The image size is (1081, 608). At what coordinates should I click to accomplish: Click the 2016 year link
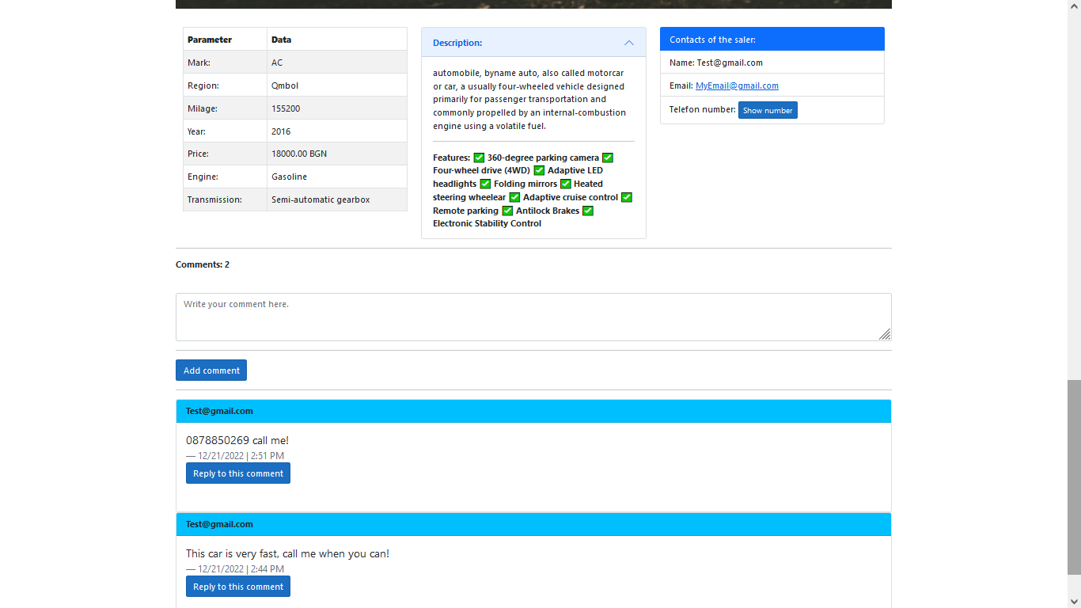pyautogui.click(x=281, y=131)
